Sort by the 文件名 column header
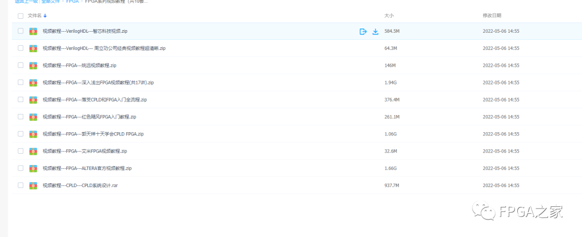Screen dimensions: 582x237 click(34, 16)
